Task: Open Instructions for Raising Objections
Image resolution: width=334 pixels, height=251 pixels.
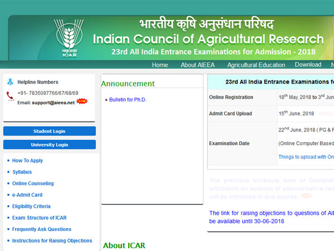Action: [52, 241]
